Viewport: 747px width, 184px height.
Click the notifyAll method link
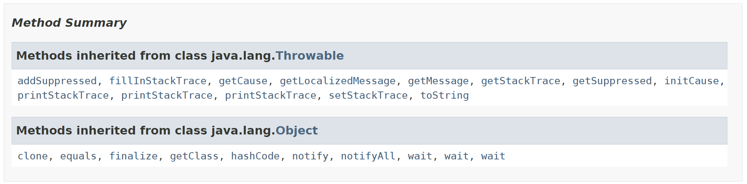pos(368,156)
